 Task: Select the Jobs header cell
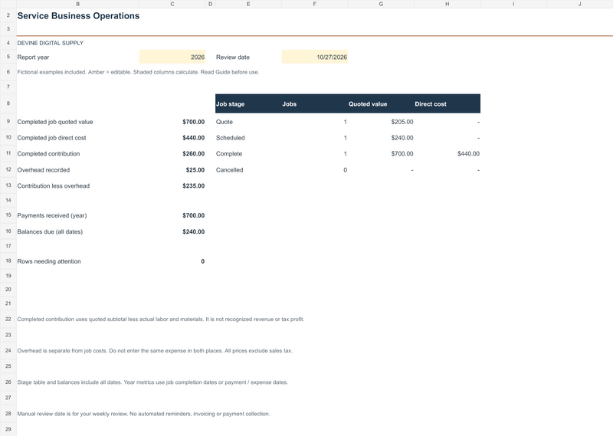click(x=314, y=103)
